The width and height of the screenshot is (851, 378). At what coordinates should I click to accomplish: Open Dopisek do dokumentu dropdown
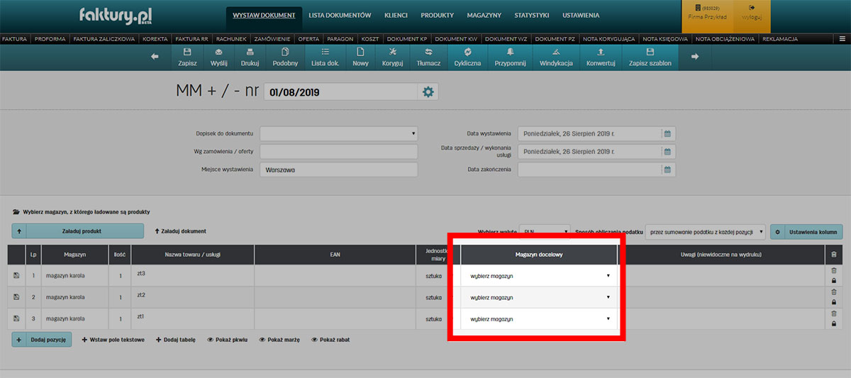tap(339, 133)
